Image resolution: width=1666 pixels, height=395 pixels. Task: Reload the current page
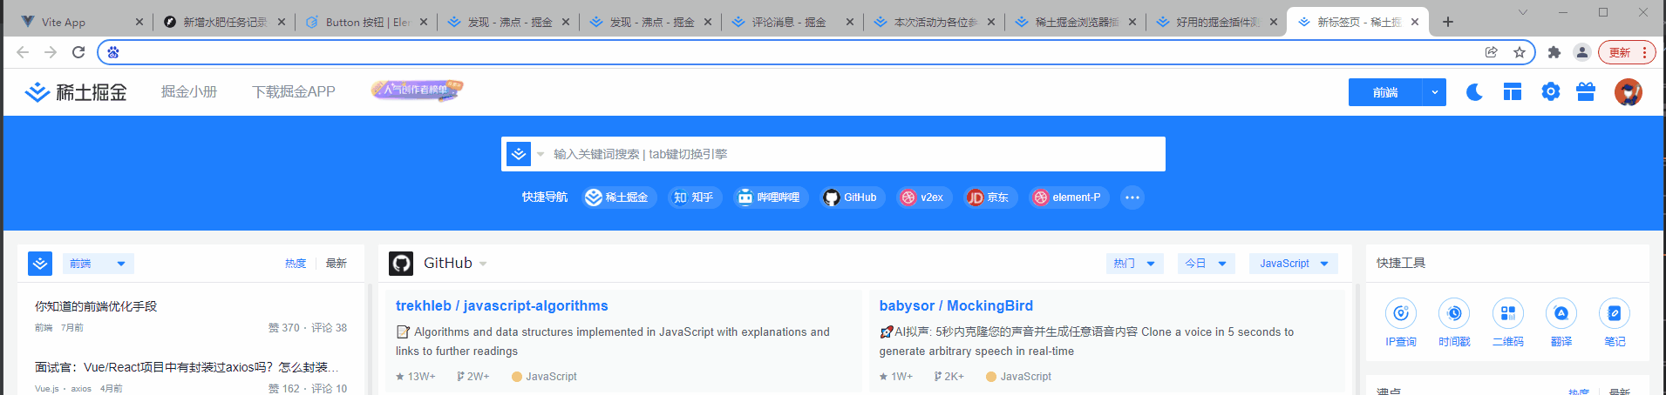[x=78, y=52]
